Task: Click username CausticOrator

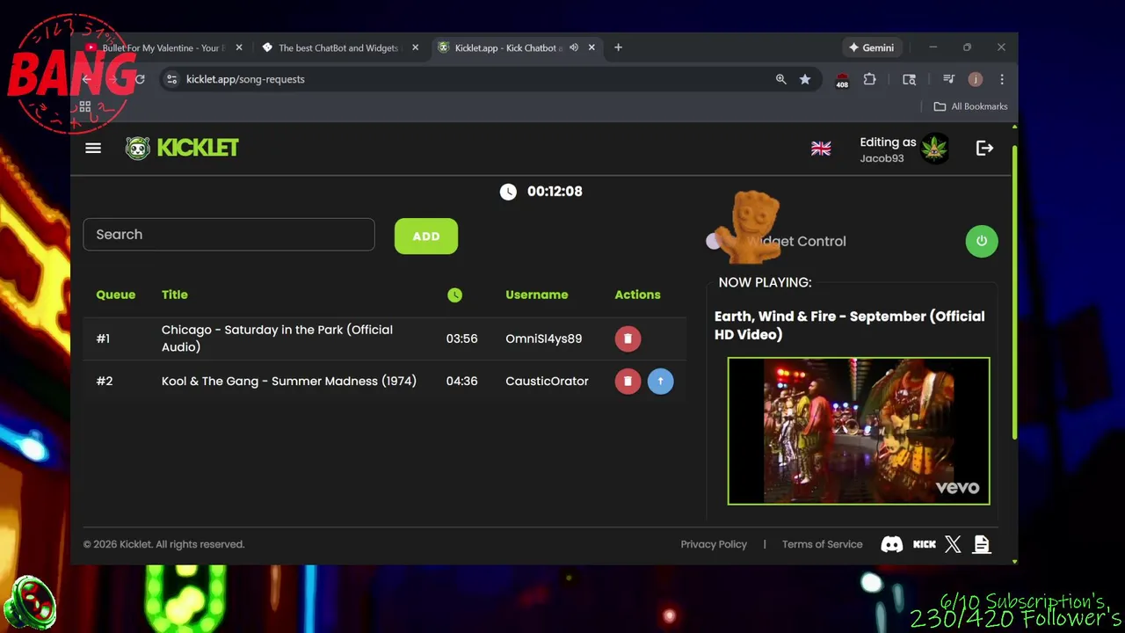Action: coord(547,381)
